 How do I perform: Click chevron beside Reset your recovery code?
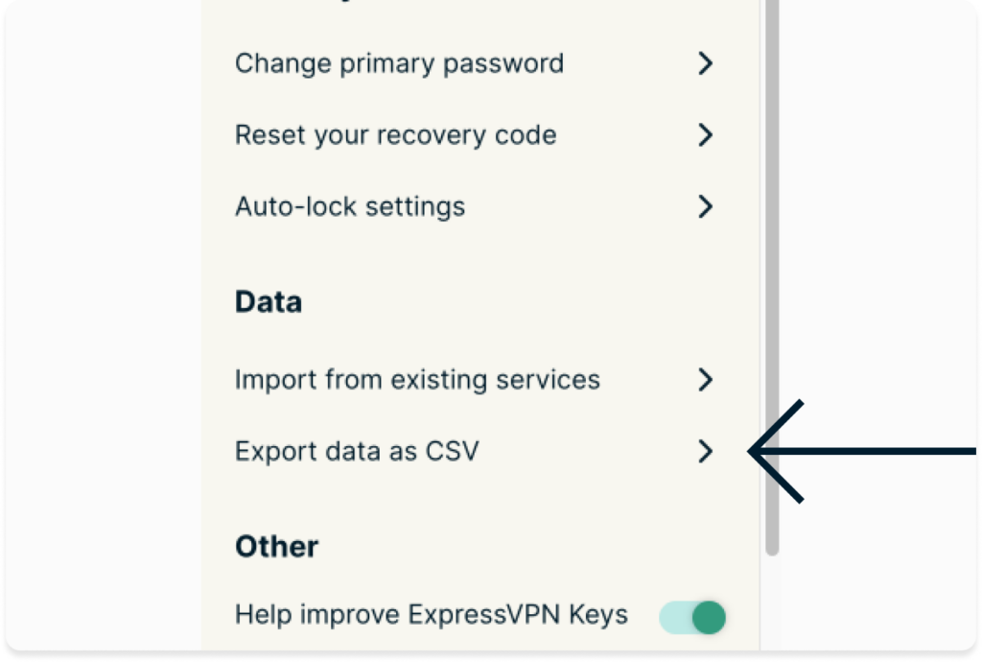coord(706,134)
